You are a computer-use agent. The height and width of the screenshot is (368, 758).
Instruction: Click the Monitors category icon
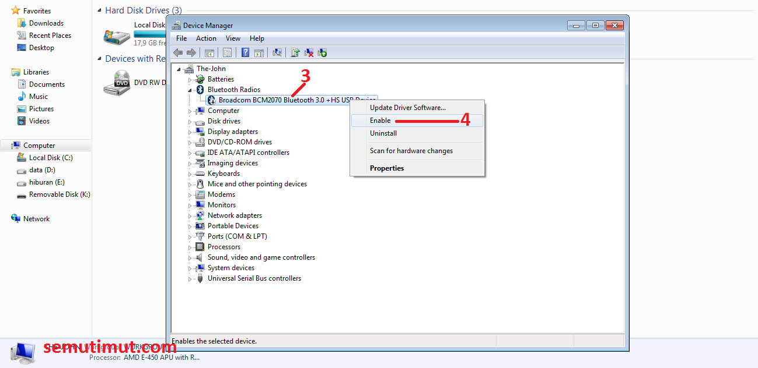201,205
